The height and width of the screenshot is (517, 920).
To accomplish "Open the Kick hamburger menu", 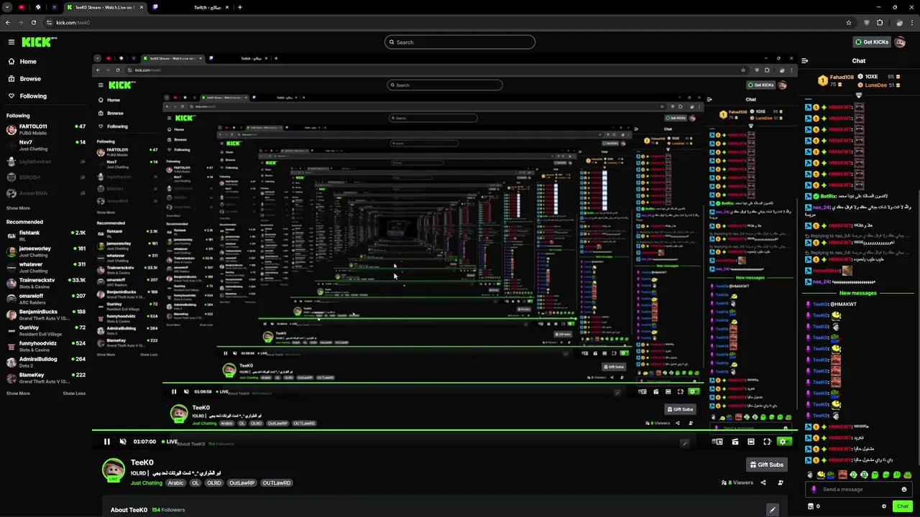I will [11, 42].
